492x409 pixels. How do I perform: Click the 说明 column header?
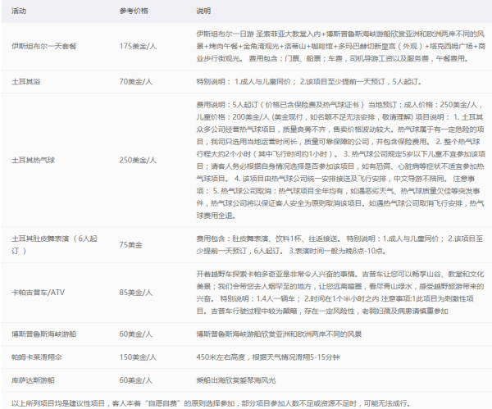(x=203, y=11)
